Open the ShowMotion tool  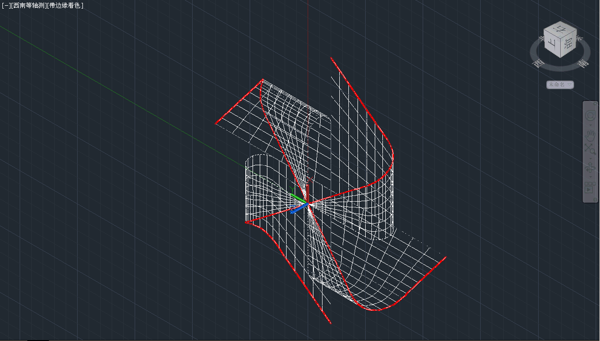point(590,187)
